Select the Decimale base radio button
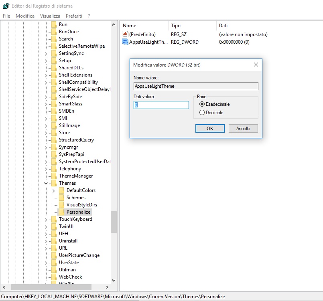 pyautogui.click(x=202, y=113)
